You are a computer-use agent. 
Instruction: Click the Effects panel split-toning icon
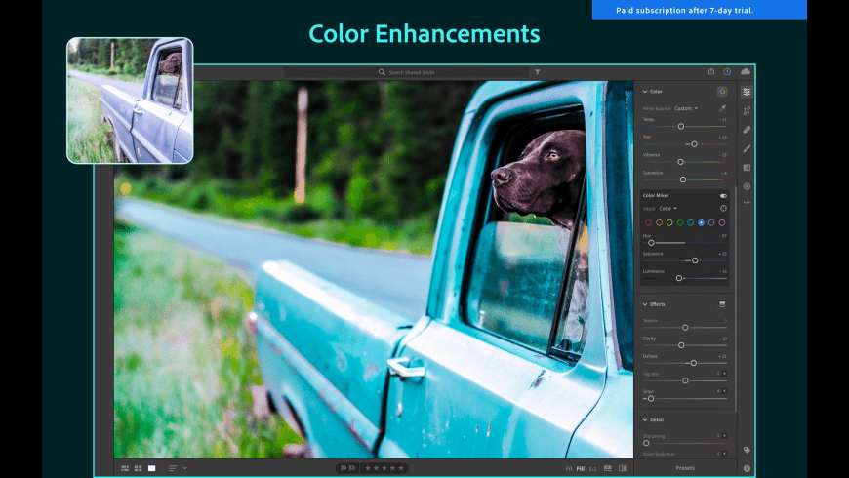point(722,304)
